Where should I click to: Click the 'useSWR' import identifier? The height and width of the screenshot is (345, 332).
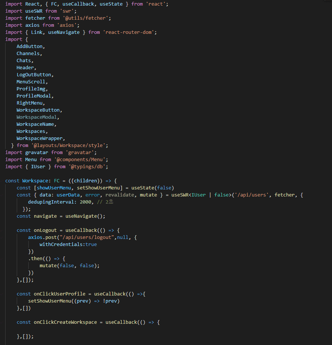pyautogui.click(x=33, y=11)
